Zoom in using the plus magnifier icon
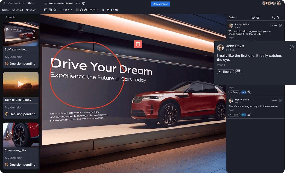Image resolution: width=296 pixels, height=173 pixels. [85, 10]
